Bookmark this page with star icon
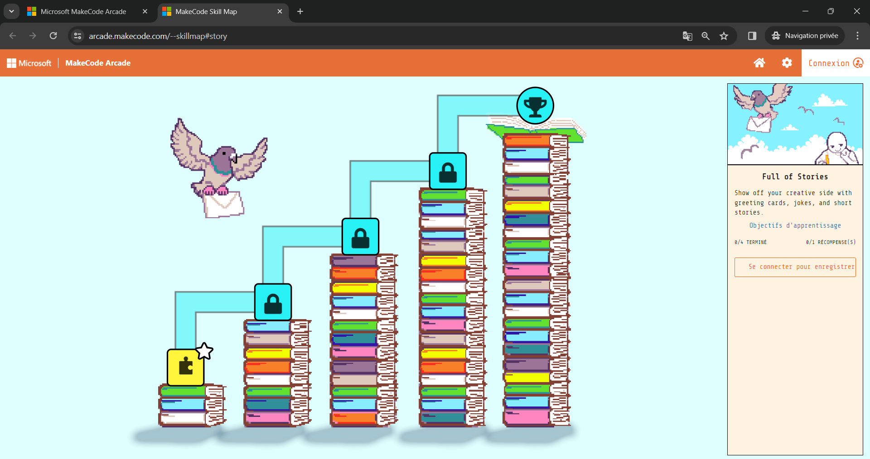The image size is (870, 459). [724, 36]
